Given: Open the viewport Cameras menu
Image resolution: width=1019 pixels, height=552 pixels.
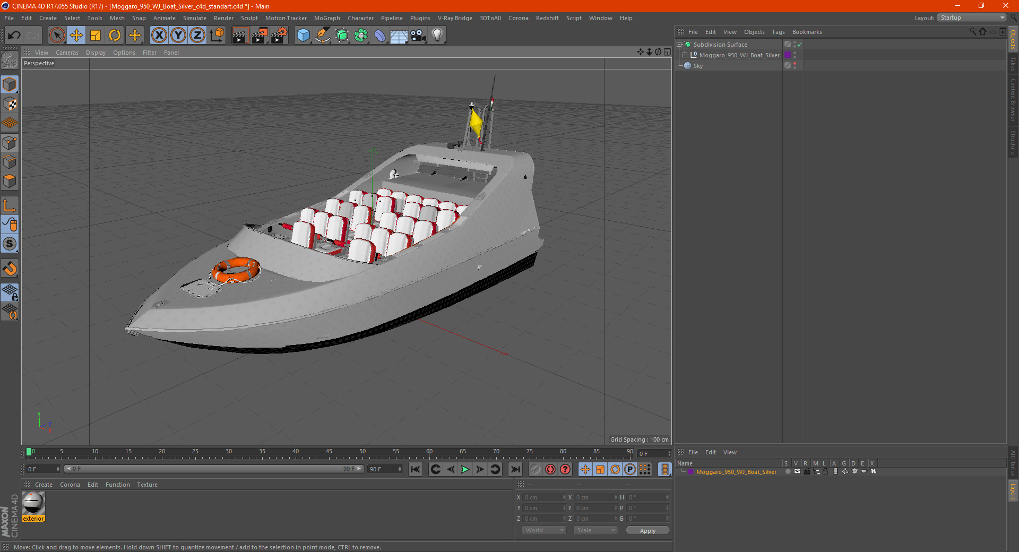Looking at the screenshot, I should 67,53.
